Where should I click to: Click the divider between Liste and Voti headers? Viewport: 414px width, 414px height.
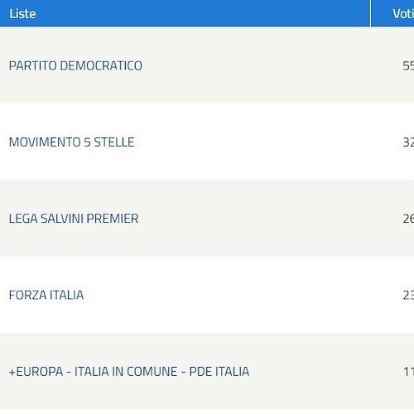pyautogui.click(x=370, y=13)
